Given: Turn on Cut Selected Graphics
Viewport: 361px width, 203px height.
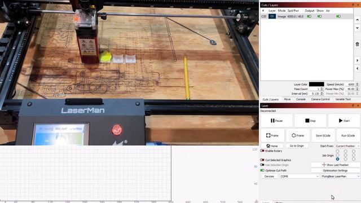Looking at the screenshot, I should pos(262,160).
